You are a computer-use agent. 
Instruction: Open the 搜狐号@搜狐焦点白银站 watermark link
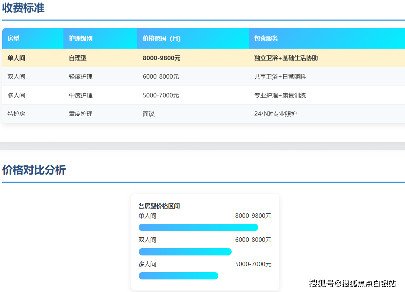pyautogui.click(x=352, y=284)
